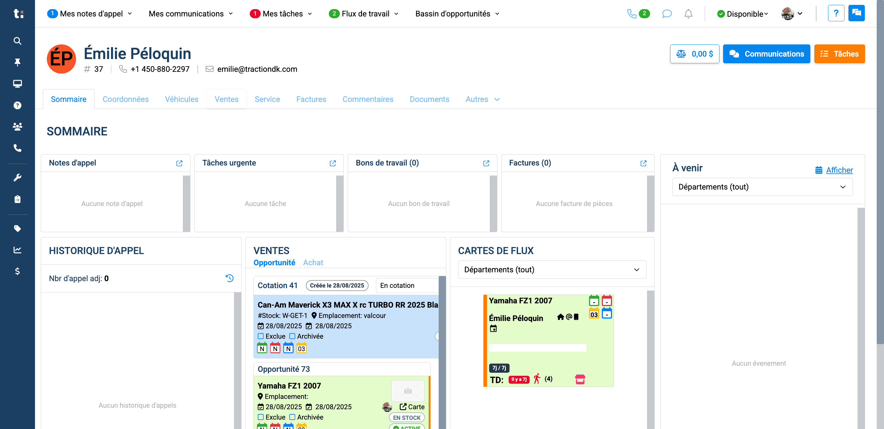
Task: Check Archivée on the Yamaha FZ1 opportunity
Action: [x=292, y=417]
